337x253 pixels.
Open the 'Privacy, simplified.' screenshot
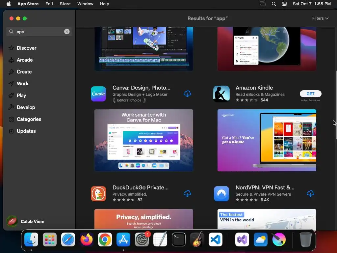(144, 219)
